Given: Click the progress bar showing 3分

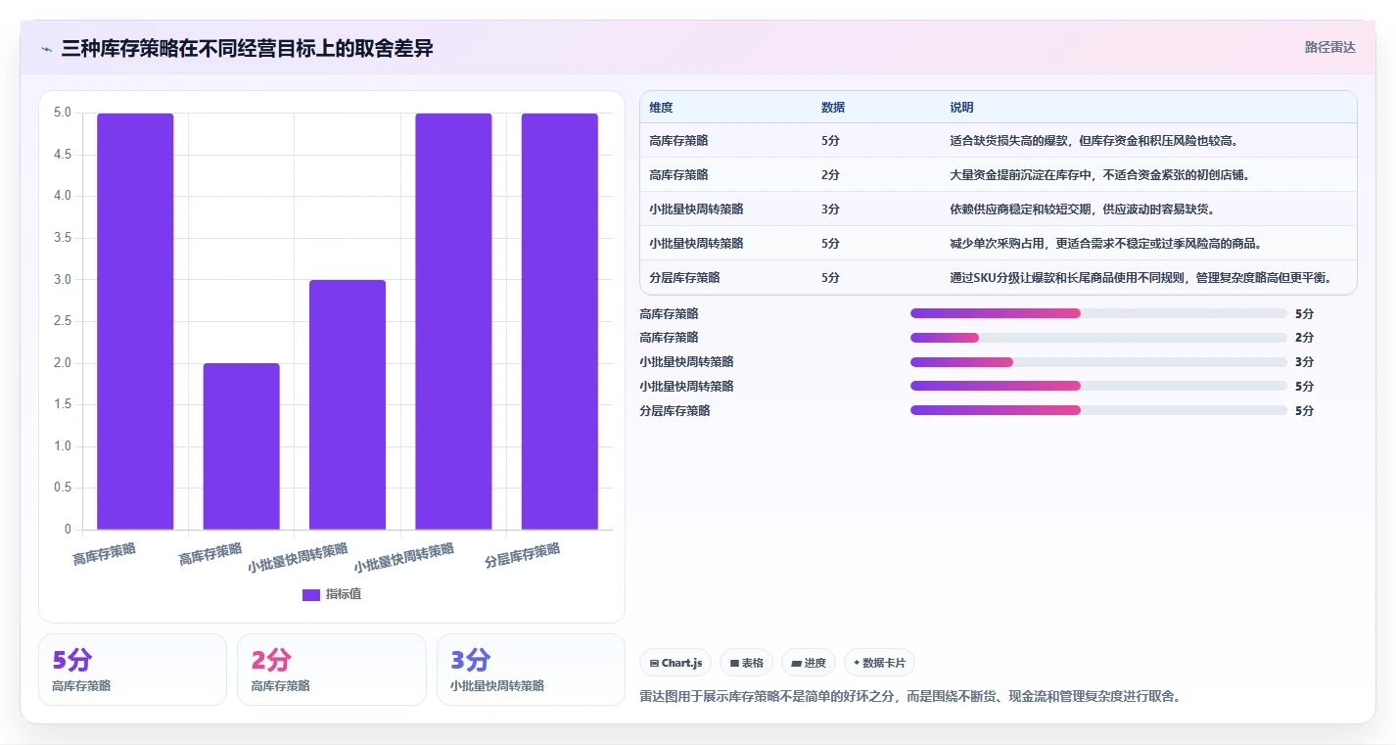Looking at the screenshot, I should (x=1098, y=362).
